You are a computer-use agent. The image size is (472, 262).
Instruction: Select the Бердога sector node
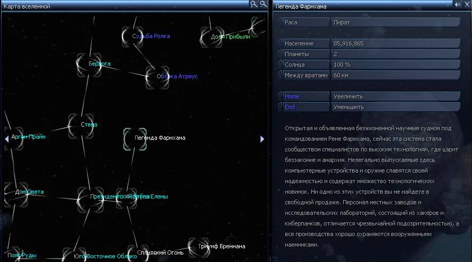pyautogui.click(x=85, y=64)
